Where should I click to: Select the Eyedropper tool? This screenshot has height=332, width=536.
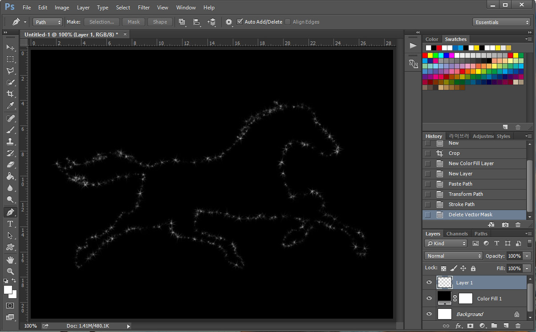10,105
